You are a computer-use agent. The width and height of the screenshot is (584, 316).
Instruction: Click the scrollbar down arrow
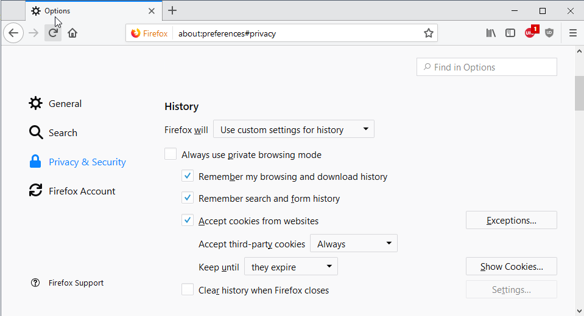579,311
